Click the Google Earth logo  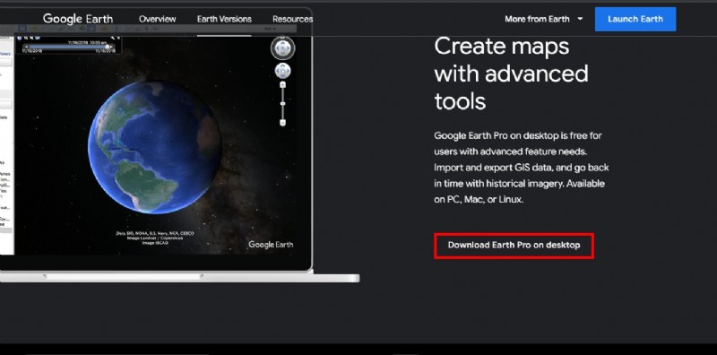[78, 19]
